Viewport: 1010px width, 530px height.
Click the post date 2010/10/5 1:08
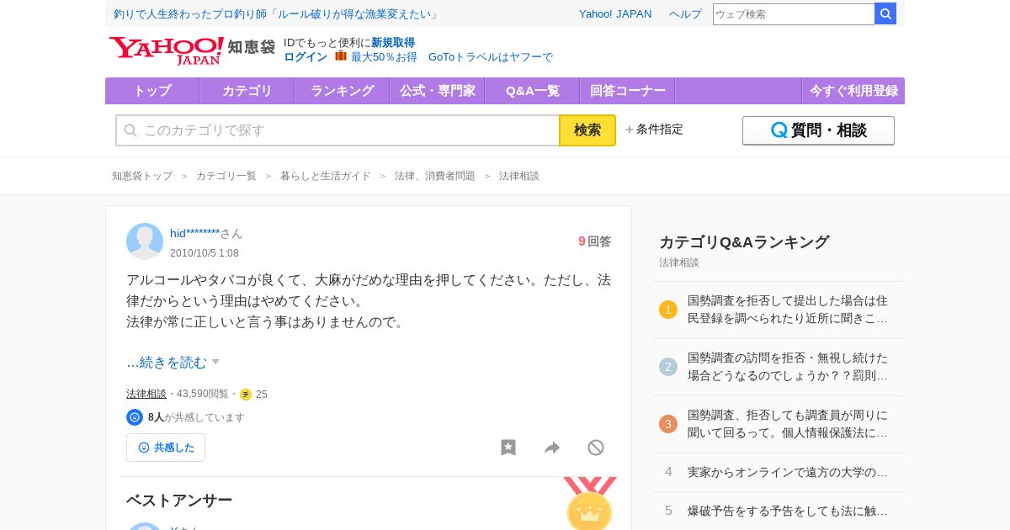tap(205, 253)
